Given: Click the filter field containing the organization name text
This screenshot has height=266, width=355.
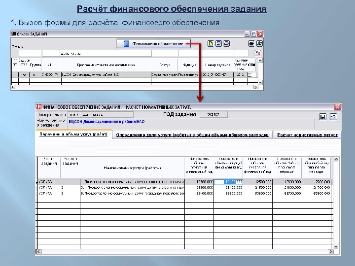Looking at the screenshot, I should [106, 53].
